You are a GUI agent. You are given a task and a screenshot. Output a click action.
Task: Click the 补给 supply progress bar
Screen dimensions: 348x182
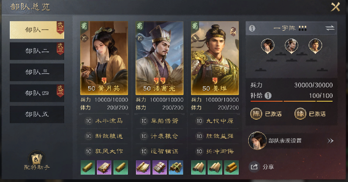[x=292, y=101]
